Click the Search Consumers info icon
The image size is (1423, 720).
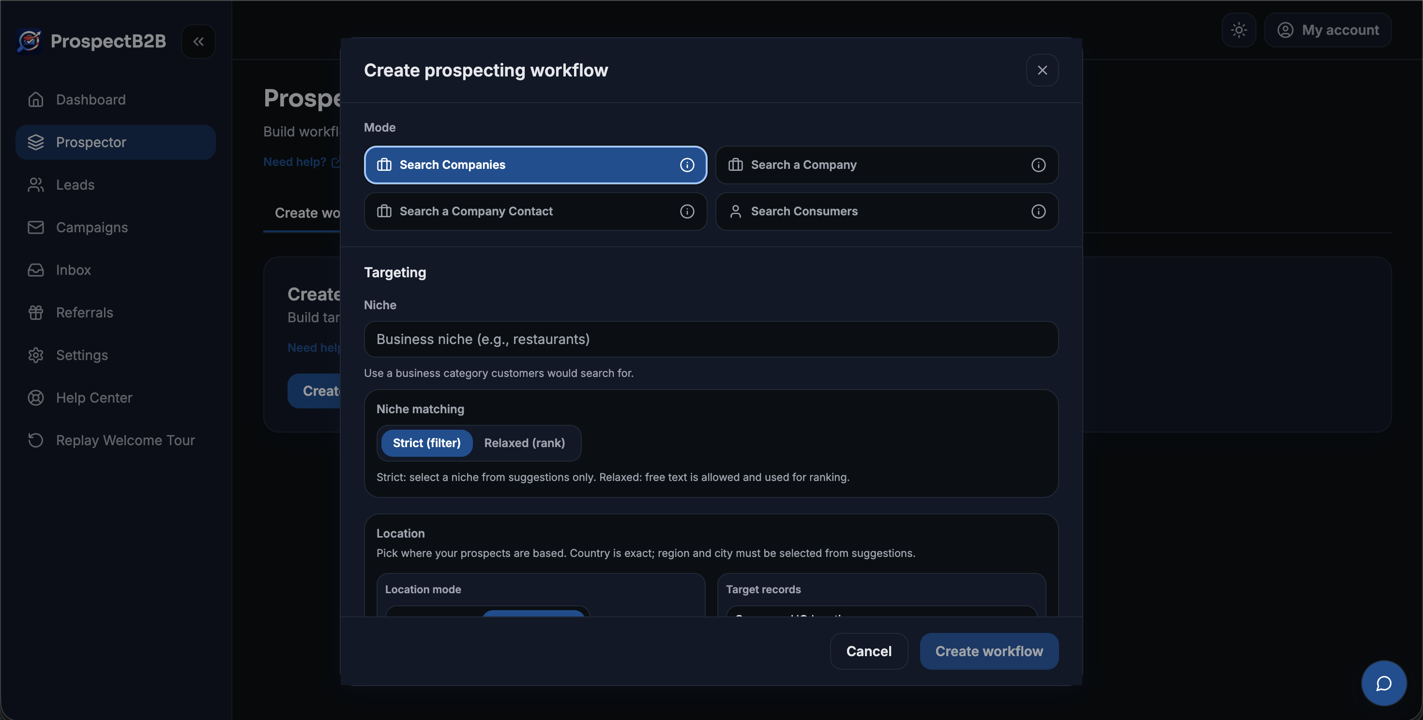pyautogui.click(x=1038, y=211)
